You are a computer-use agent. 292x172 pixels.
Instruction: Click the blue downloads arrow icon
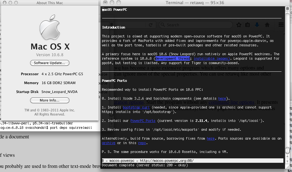(257, 25)
